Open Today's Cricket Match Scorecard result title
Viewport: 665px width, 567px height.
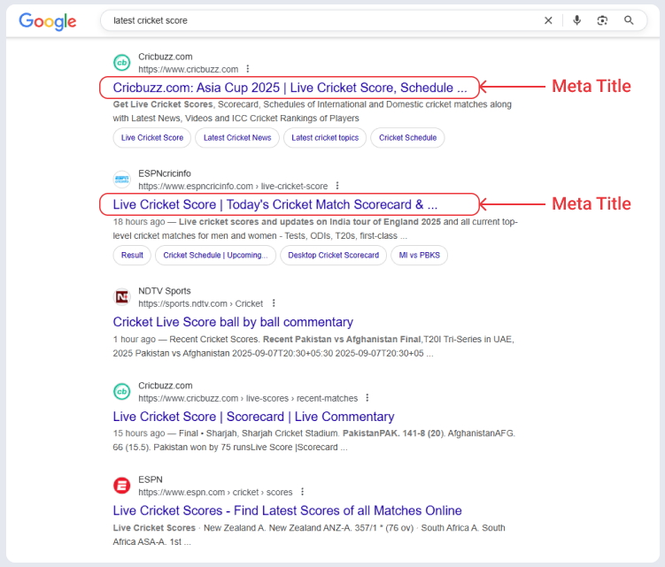click(275, 204)
